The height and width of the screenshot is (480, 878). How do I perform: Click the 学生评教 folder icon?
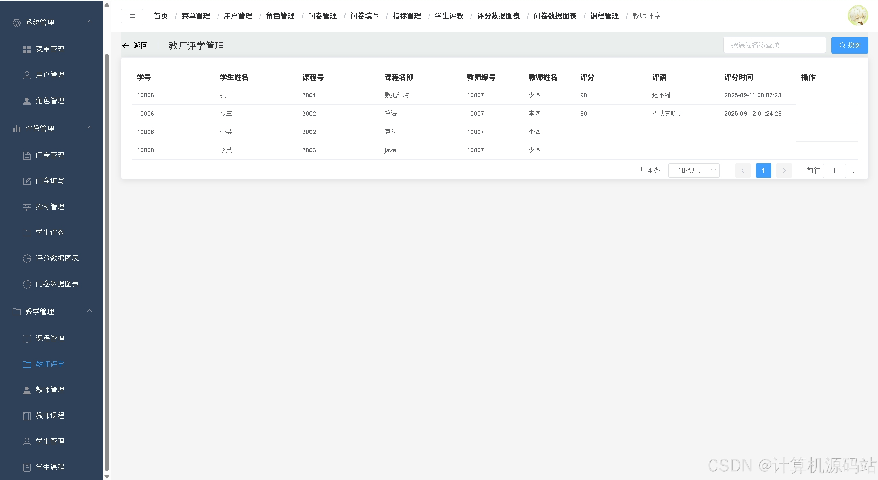pyautogui.click(x=27, y=233)
